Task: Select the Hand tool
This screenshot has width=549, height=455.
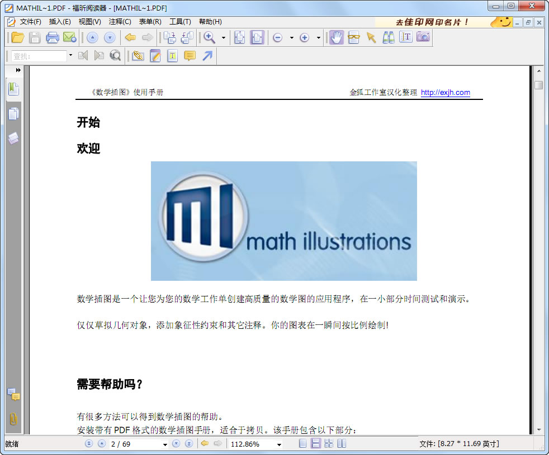Action: click(336, 37)
